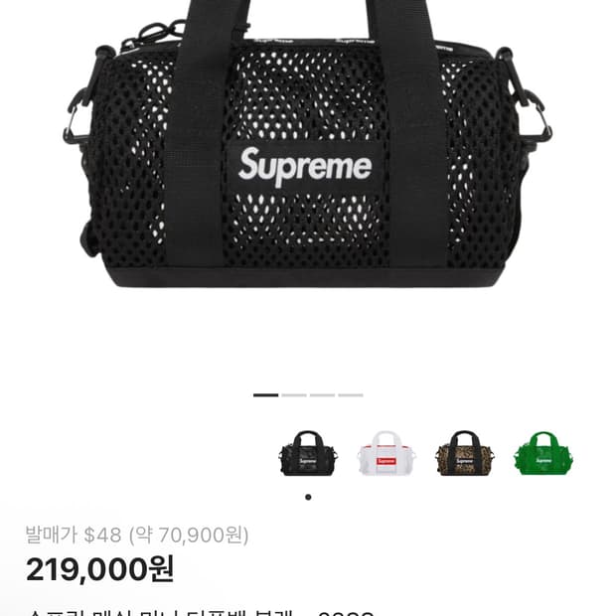Screen dimensions: 616x616
Task: Tap the right side carabiner clip on bag
Action: coord(534,118)
